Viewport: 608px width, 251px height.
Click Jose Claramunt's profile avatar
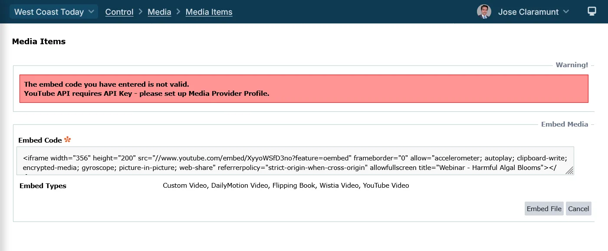coord(484,12)
